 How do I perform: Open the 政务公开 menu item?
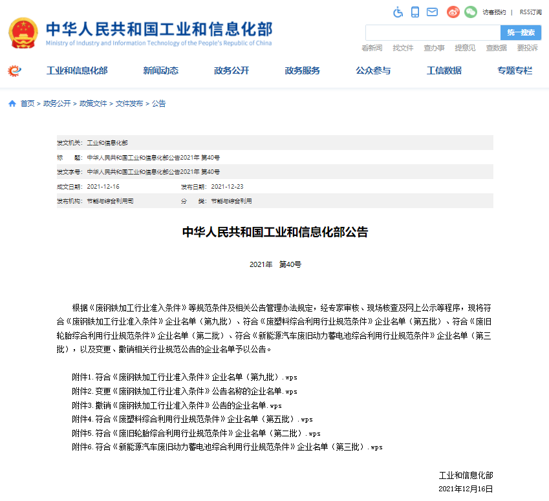(x=231, y=71)
